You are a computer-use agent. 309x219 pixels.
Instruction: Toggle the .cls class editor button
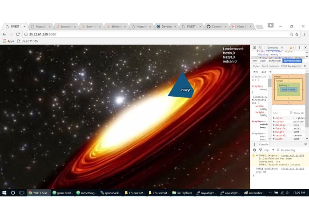pyautogui.click(x=264, y=72)
